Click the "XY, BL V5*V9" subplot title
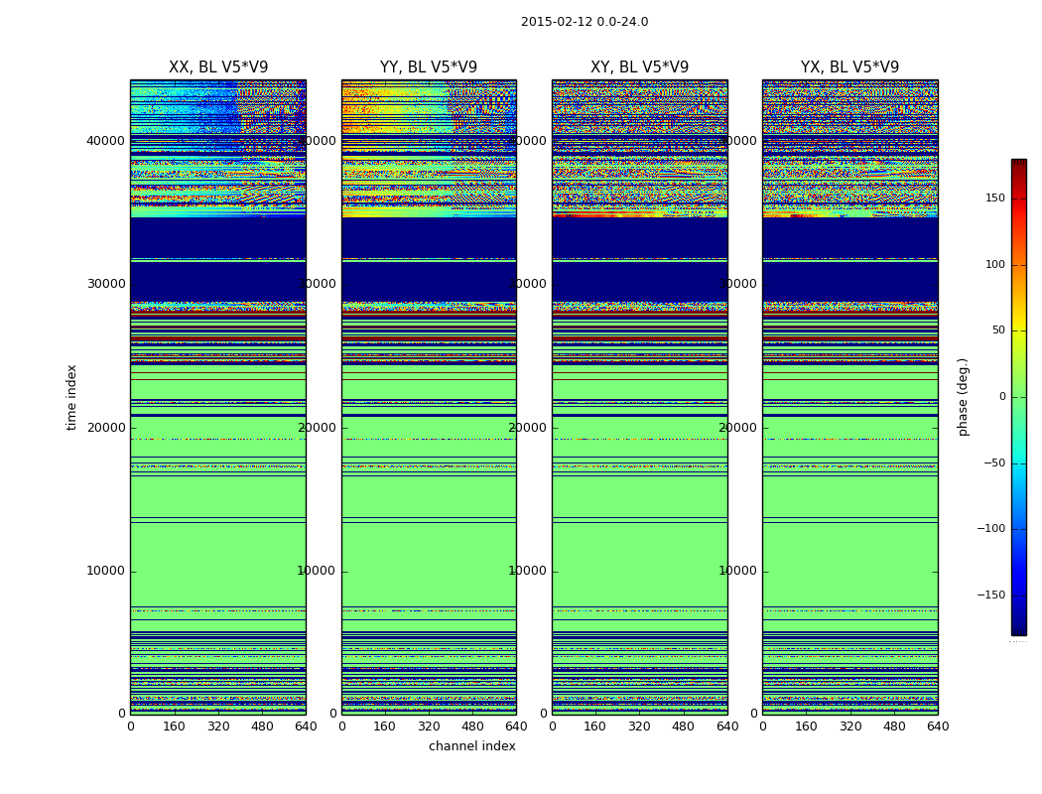This screenshot has height=794, width=1042. click(639, 67)
